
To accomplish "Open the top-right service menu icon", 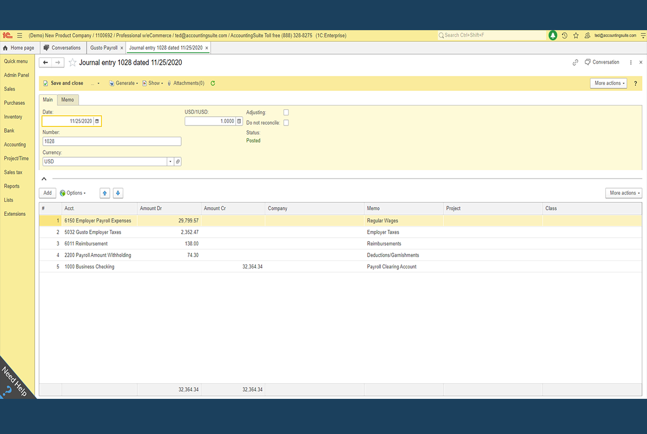I will coord(643,36).
